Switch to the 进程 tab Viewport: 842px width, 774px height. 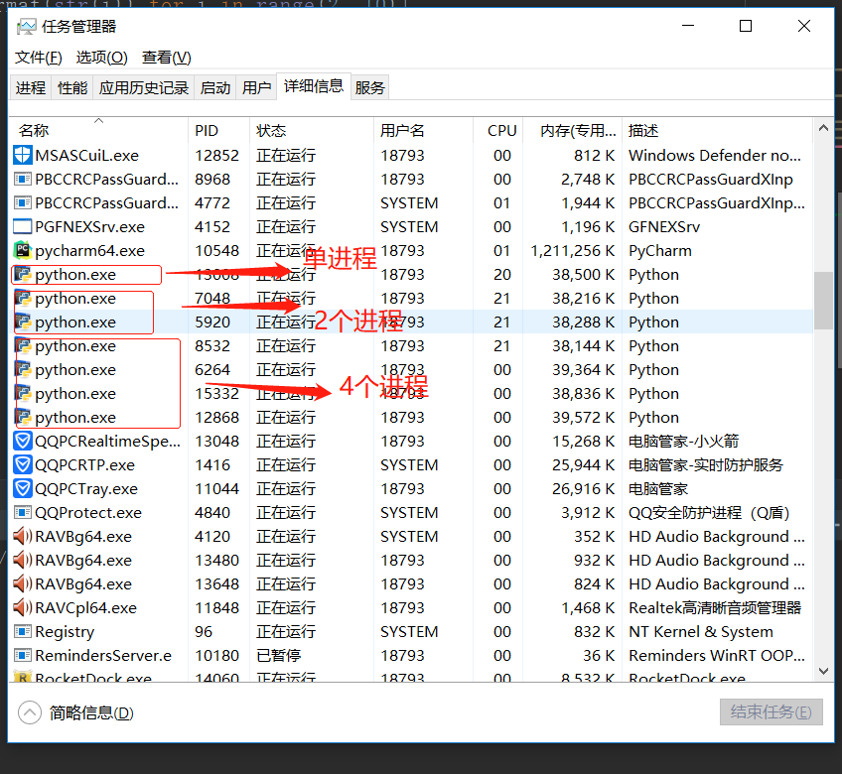coord(31,87)
